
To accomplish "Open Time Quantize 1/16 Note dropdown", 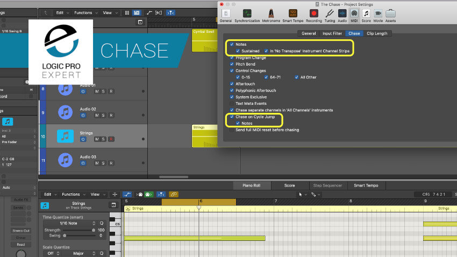I will coord(70,223).
